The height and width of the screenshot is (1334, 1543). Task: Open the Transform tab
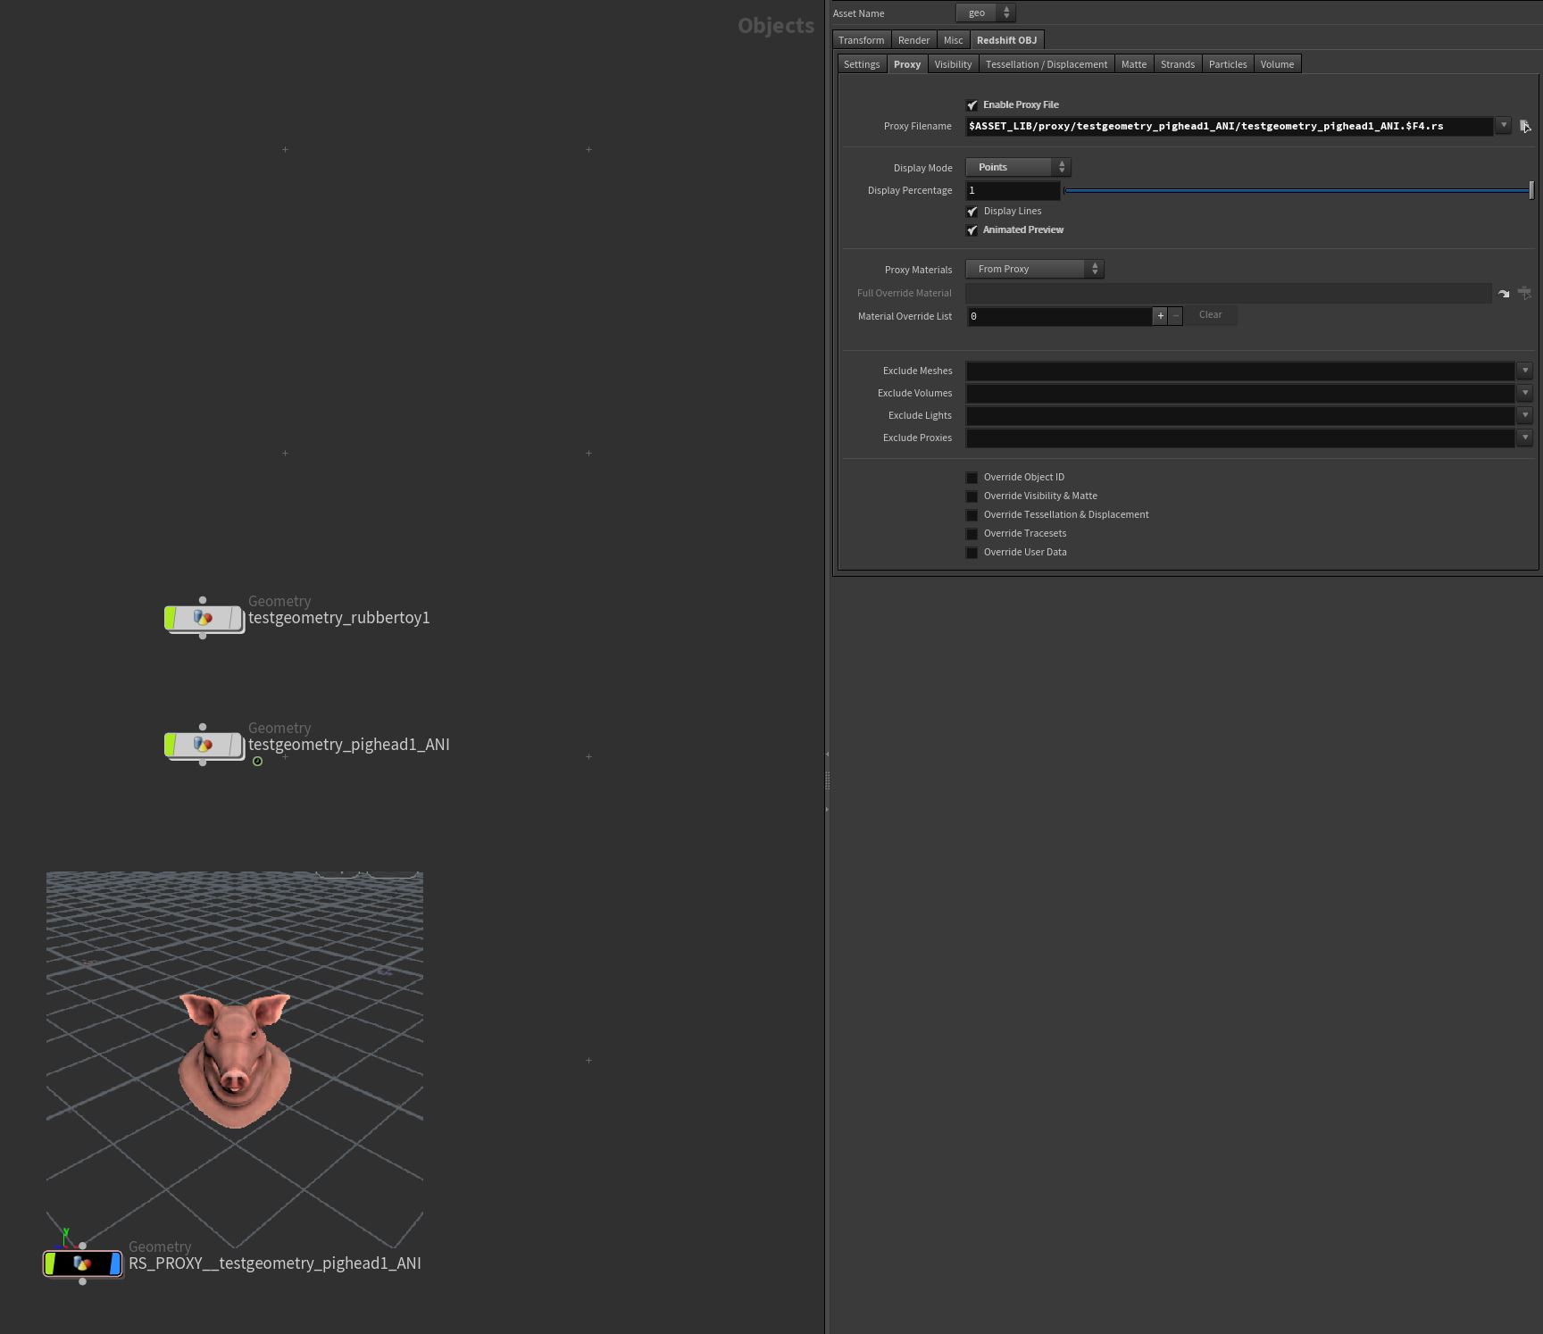(860, 40)
